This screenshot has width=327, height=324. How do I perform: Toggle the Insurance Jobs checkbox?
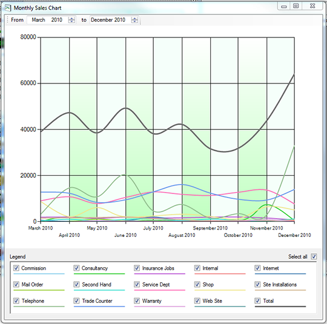[137, 268]
